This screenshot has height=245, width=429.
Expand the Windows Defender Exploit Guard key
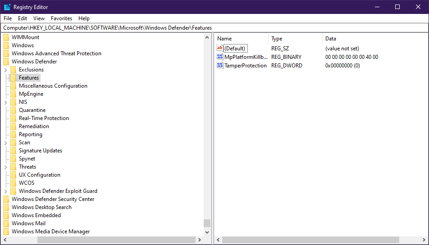[x=6, y=191]
